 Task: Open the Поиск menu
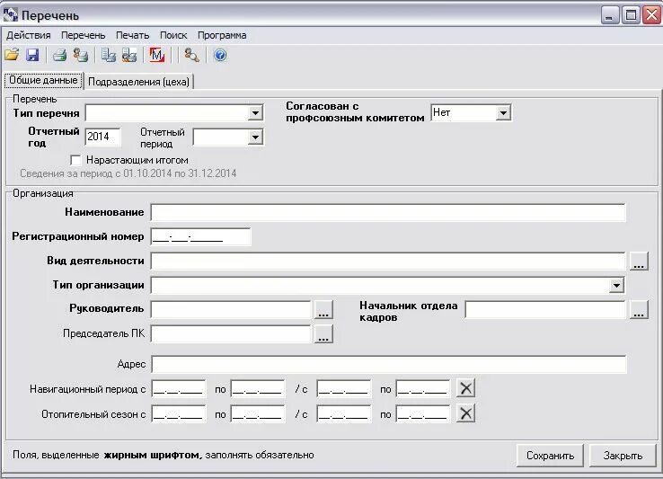173,35
